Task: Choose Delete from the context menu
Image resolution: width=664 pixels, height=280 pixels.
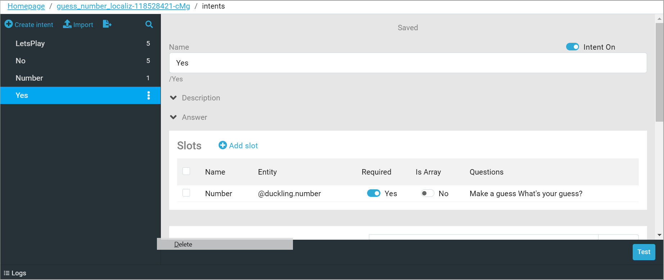Action: (x=183, y=244)
